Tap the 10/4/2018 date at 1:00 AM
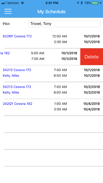This screenshot has width=103, height=183. click(91, 104)
